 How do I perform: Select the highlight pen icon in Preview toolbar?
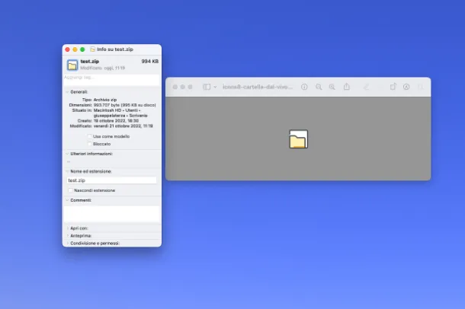pos(367,87)
